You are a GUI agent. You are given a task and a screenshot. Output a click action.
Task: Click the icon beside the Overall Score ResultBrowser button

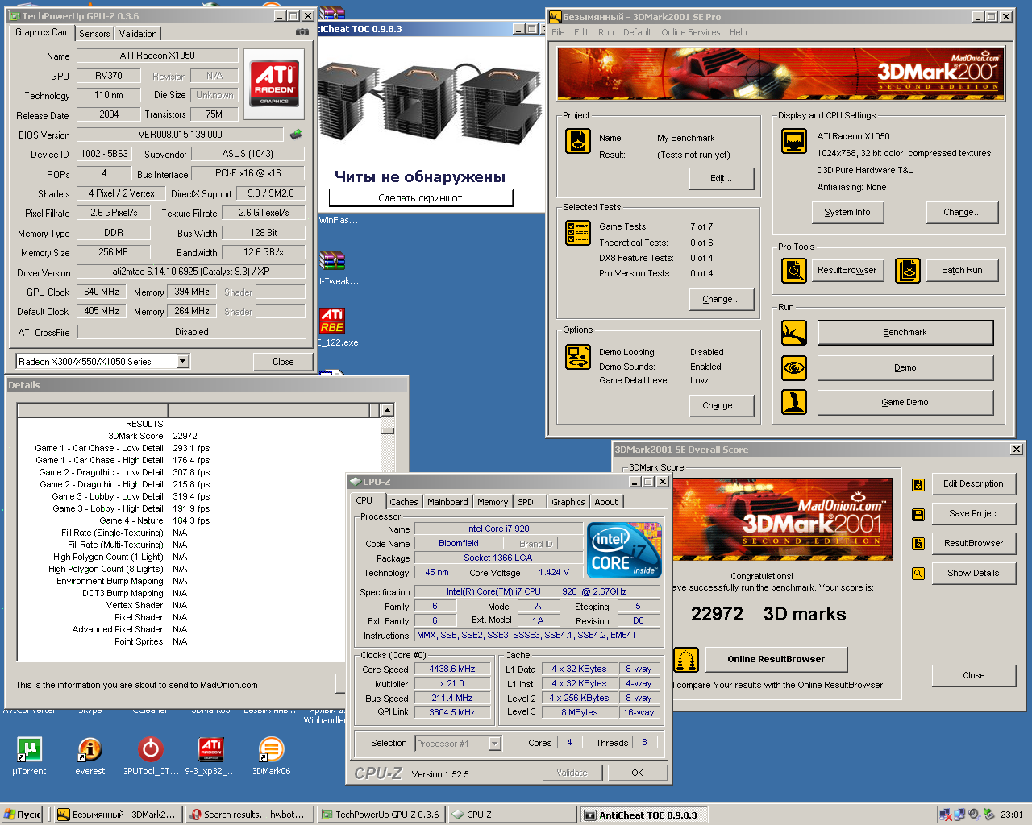(x=918, y=544)
